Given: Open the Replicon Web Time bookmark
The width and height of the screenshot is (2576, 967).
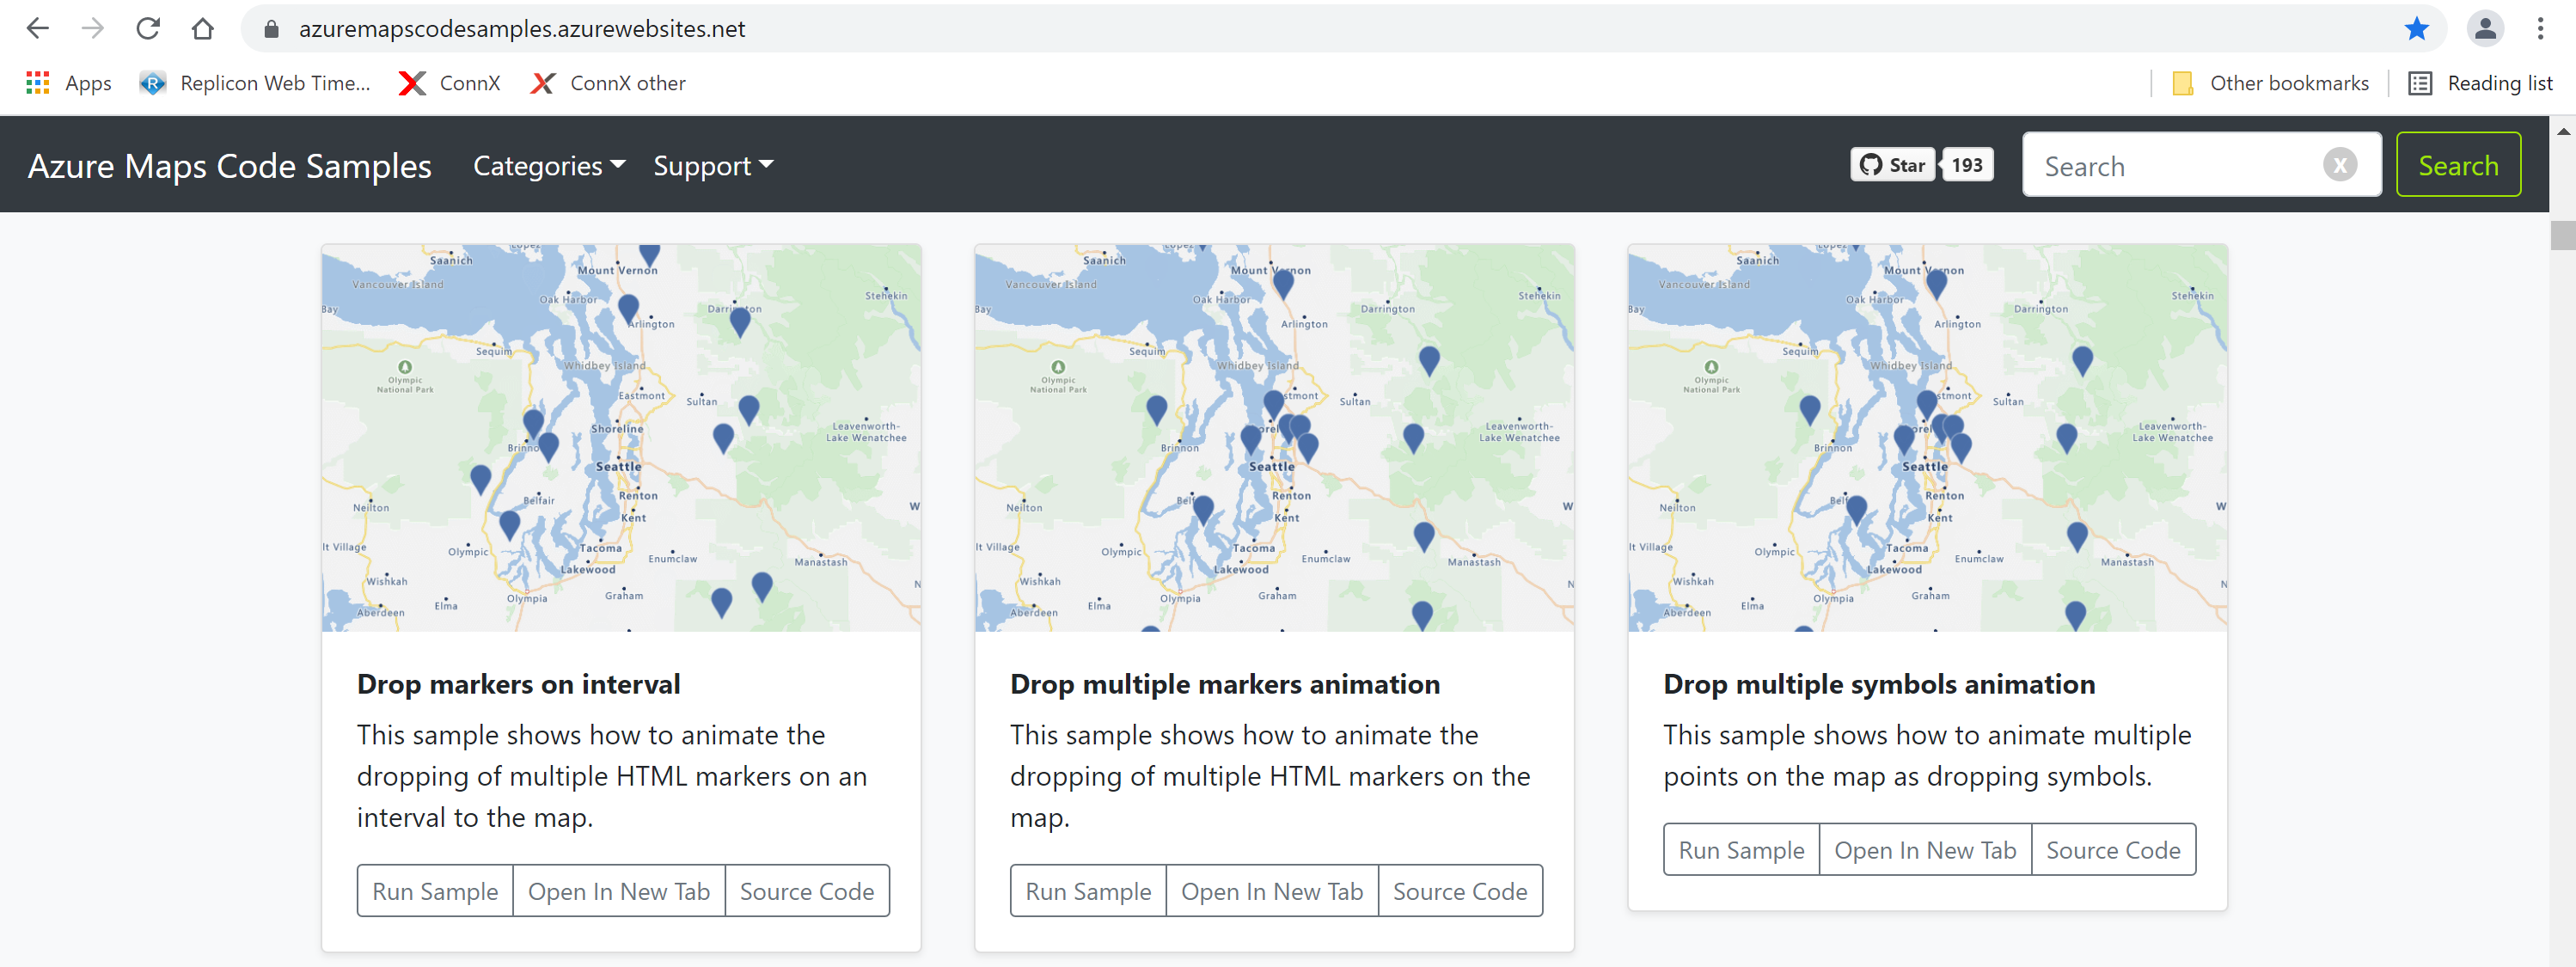Looking at the screenshot, I should pos(255,83).
